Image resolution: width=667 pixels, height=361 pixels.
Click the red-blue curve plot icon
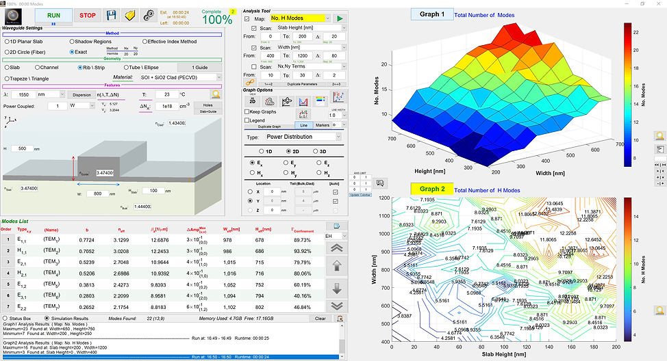tap(303, 101)
